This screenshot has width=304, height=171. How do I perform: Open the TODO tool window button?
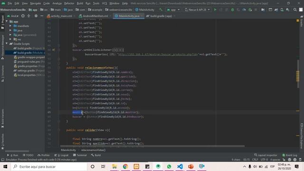point(28,155)
